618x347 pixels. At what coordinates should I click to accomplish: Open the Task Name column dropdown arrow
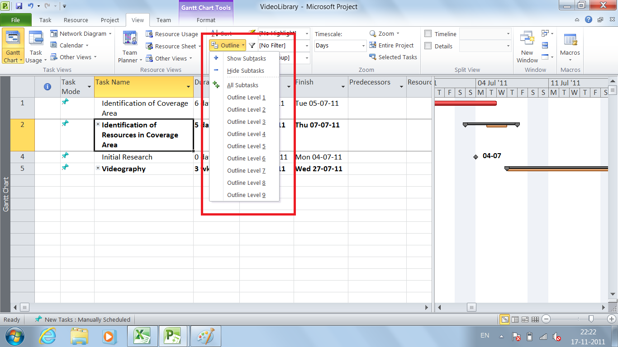188,87
